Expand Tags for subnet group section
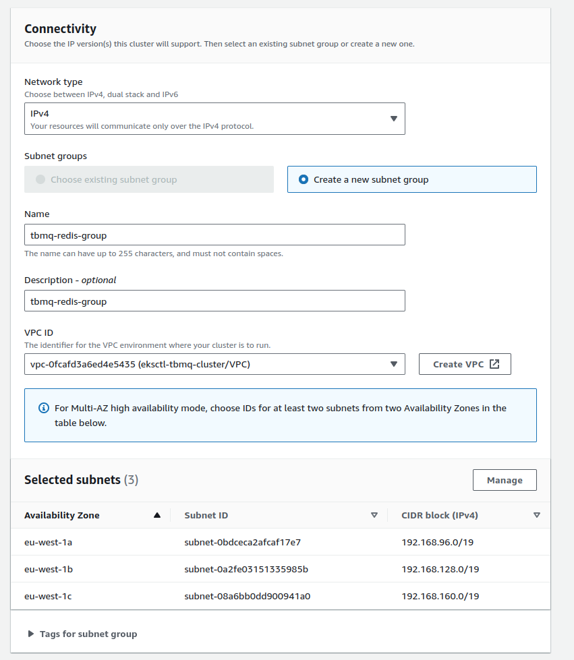 tap(32, 634)
